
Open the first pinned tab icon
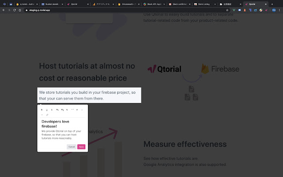tap(4, 4)
